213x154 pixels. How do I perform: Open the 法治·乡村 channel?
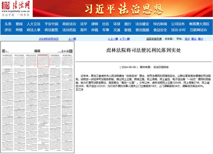tap(178, 30)
